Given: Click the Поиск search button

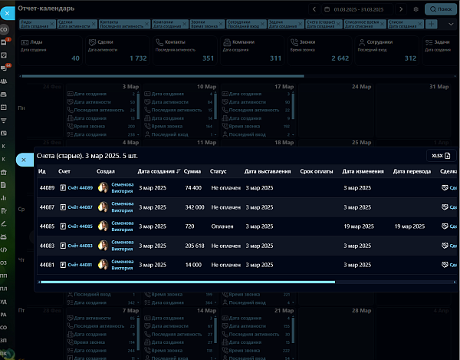Looking at the screenshot, I should [441, 9].
